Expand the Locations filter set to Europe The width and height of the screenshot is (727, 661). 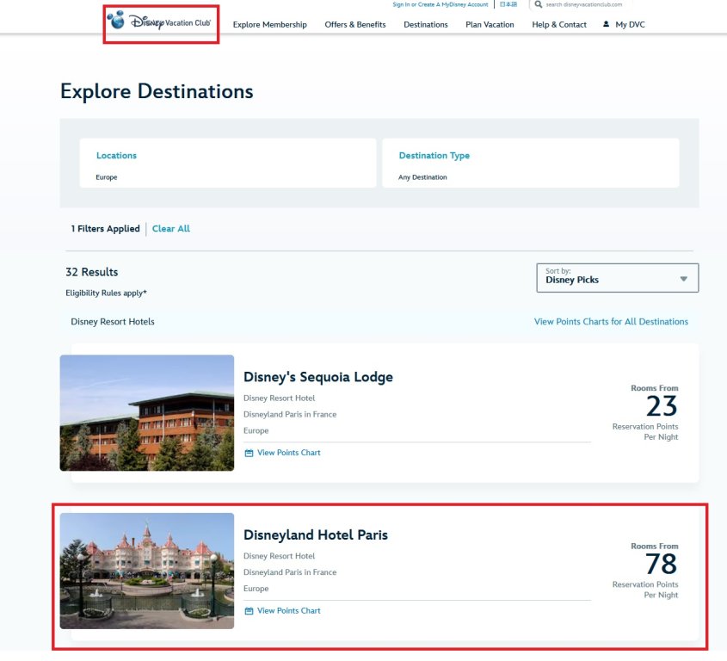227,164
